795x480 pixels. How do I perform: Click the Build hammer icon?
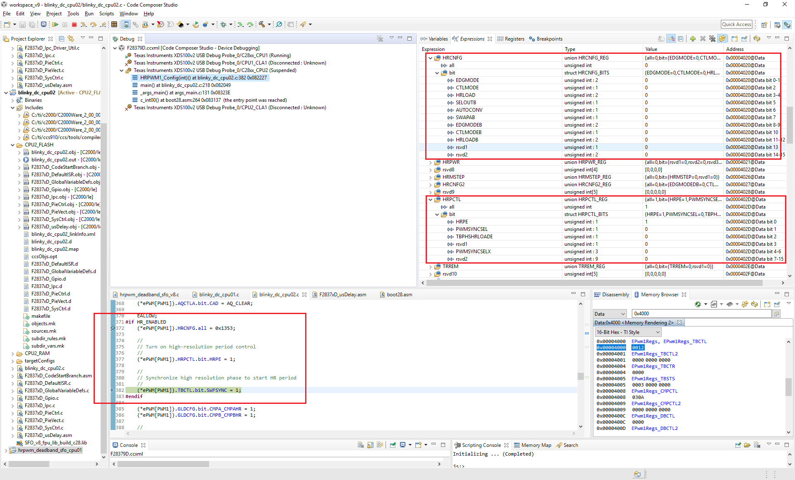click(262, 25)
